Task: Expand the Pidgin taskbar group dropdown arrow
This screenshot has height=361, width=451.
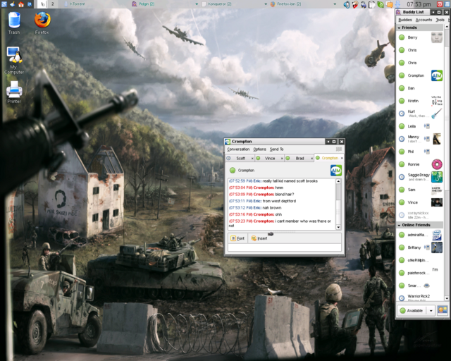Action: tap(197, 4)
